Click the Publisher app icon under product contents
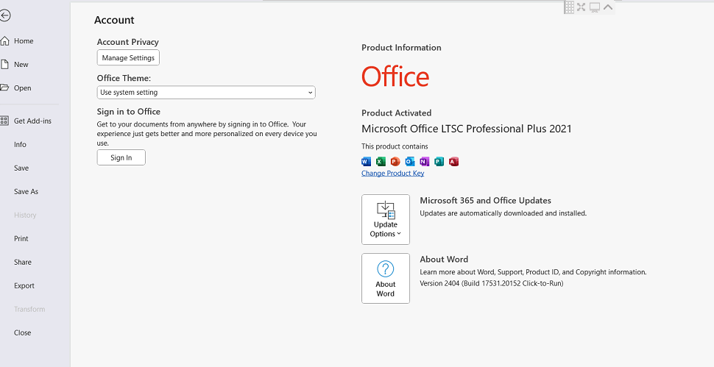 (439, 162)
